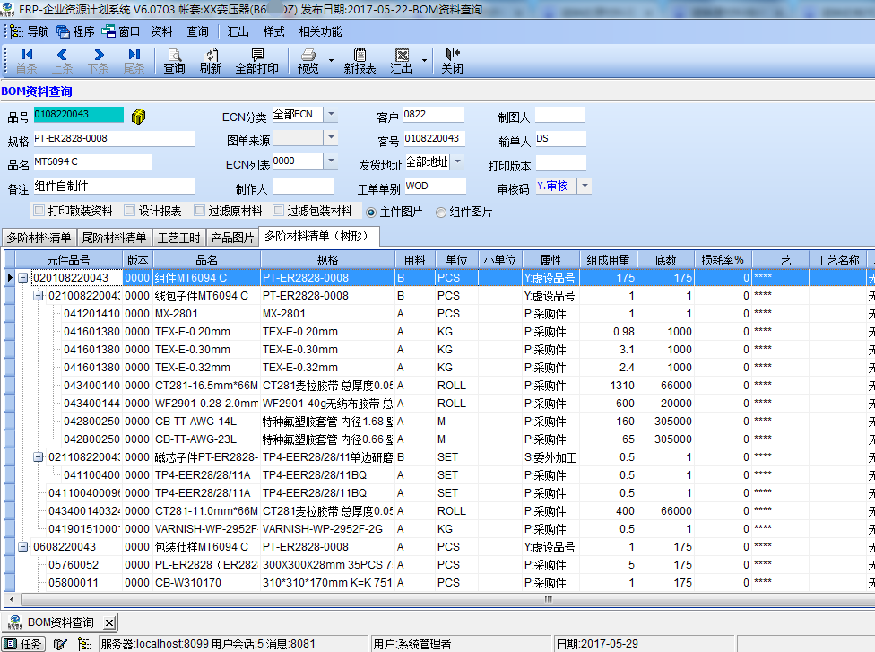Click the 品号 input field
Screen dimensions: 875x652
(x=79, y=115)
